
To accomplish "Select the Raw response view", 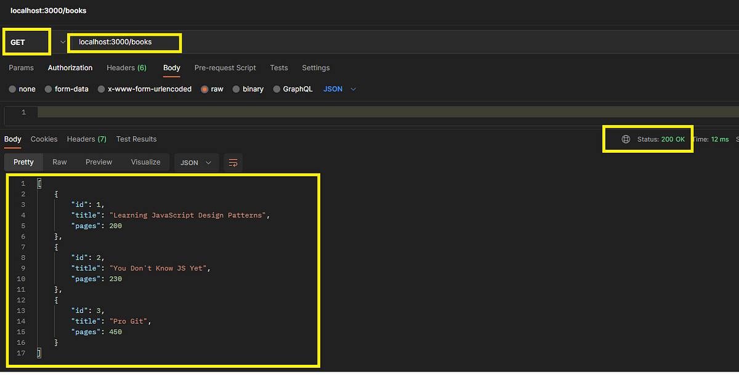I will [59, 162].
